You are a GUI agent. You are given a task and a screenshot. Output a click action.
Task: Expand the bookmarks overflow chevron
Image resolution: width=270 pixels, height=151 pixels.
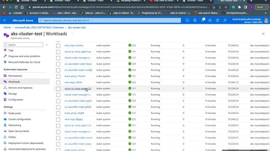click(x=266, y=13)
